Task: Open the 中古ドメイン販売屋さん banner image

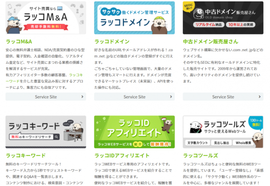Action: (x=223, y=18)
